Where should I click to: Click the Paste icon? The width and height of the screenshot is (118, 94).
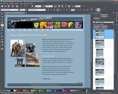(x=17, y=6)
